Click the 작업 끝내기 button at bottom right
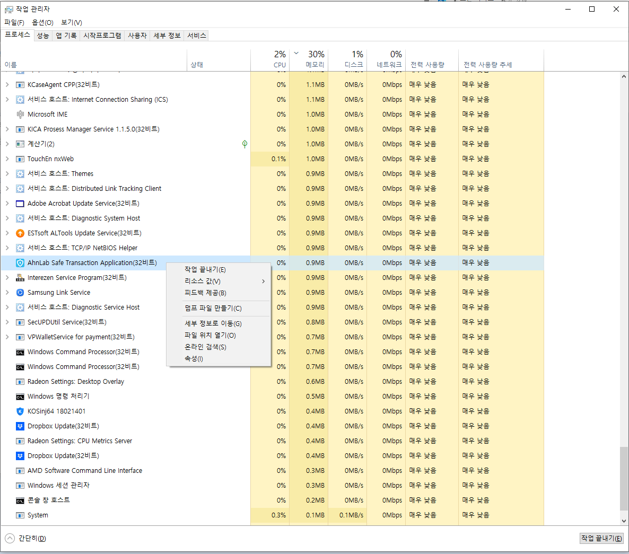 coord(602,539)
